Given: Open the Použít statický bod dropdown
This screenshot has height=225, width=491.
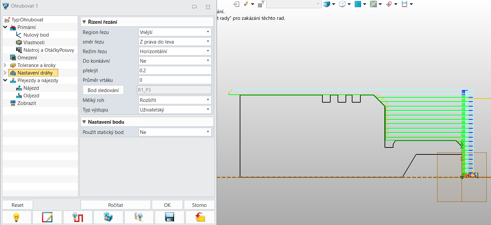Looking at the screenshot, I should 175,132.
